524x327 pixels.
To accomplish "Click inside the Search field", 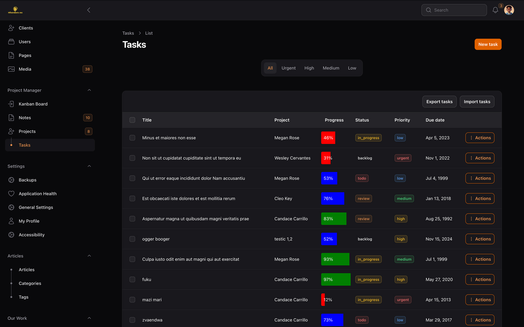I will click(x=454, y=10).
